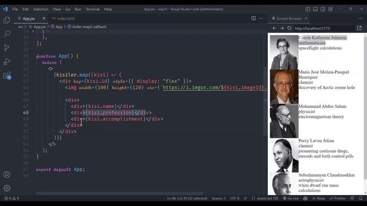Open the Run menu

point(78,9)
